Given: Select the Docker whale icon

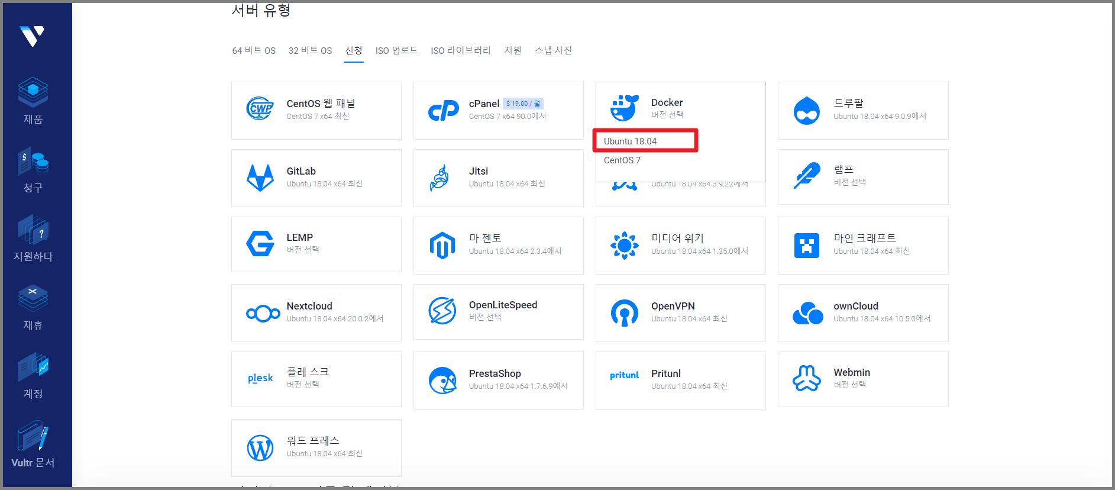Looking at the screenshot, I should [625, 108].
